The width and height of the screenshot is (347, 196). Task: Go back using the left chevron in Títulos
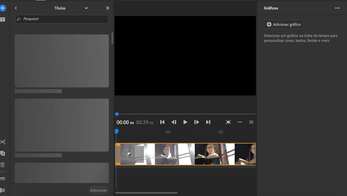[x=16, y=8]
